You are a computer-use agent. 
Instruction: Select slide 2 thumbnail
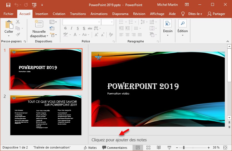46,115
